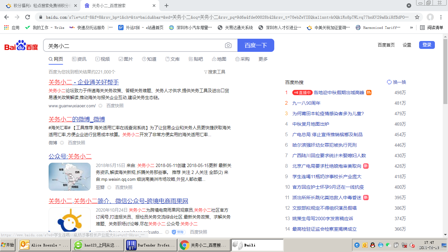Viewport: 448px width, 252px height.
Task: Open camera image search icon
Action: click(x=228, y=45)
